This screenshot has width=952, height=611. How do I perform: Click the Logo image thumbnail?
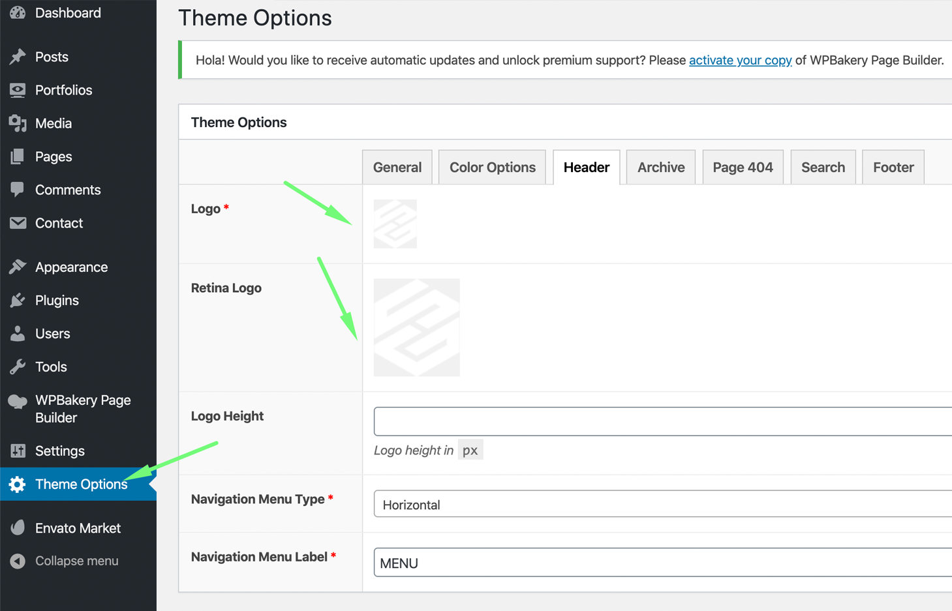tap(395, 224)
